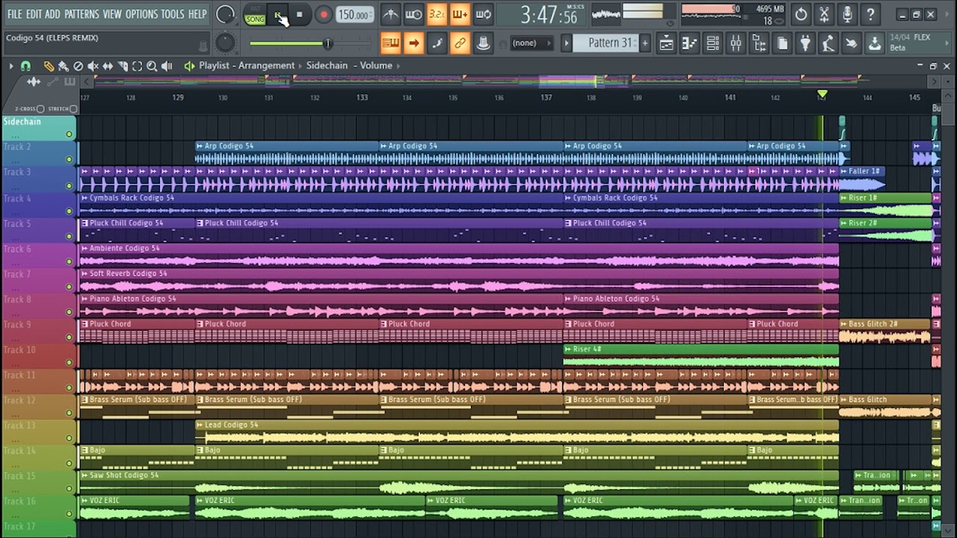Select the Playback speaker tool
The width and height of the screenshot is (957, 538).
tap(167, 66)
